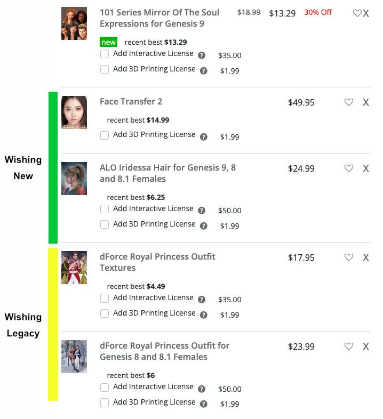Viewport: 383px width, 419px height.
Task: Favorite Face Transfer 2 with heart icon
Action: click(349, 102)
